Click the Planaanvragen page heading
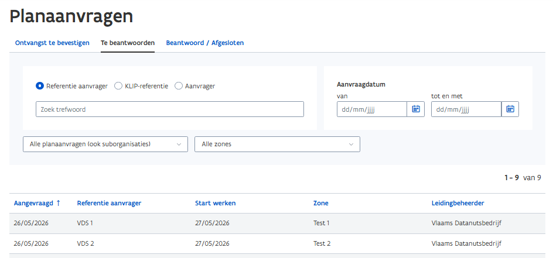The height and width of the screenshot is (258, 553). 71,16
